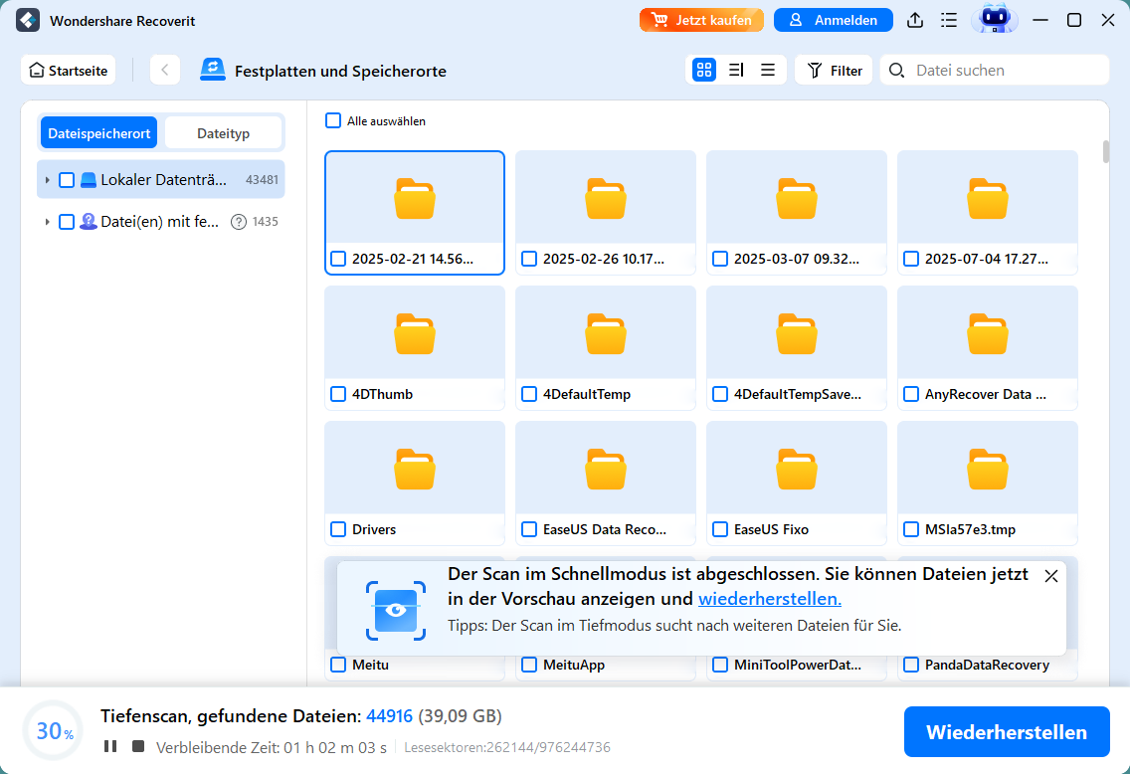1130x774 pixels.
Task: Click the Festplatten und Speicherorte drive icon
Action: 213,70
